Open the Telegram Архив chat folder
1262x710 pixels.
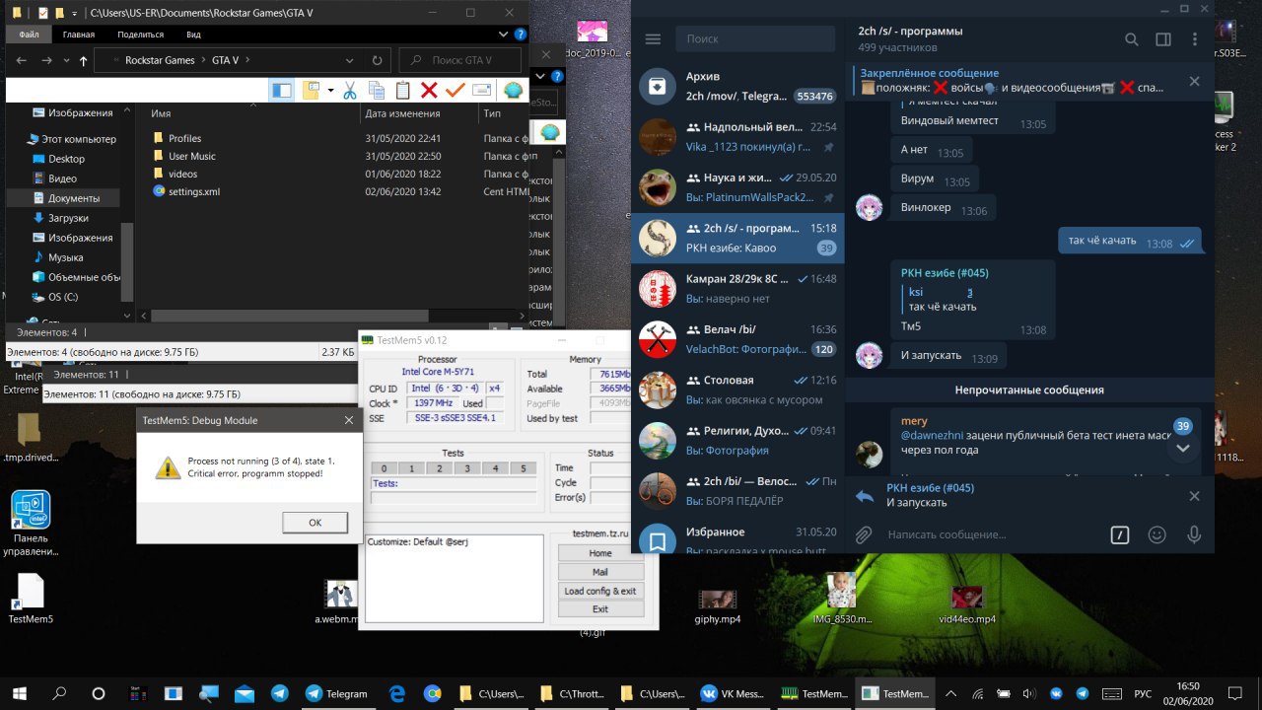pyautogui.click(x=737, y=86)
